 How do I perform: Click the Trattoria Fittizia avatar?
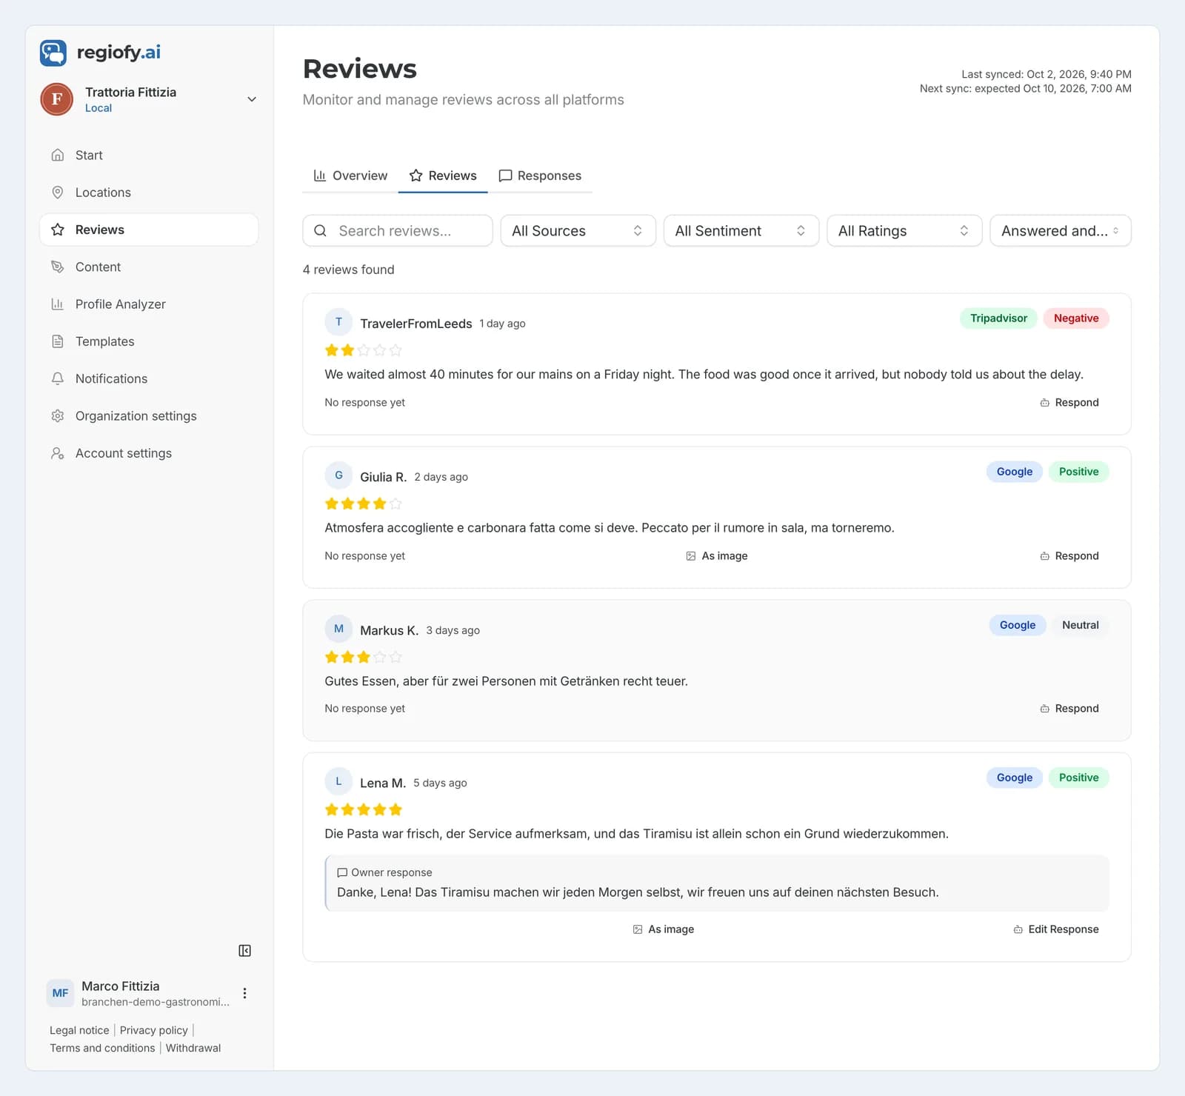tap(56, 99)
